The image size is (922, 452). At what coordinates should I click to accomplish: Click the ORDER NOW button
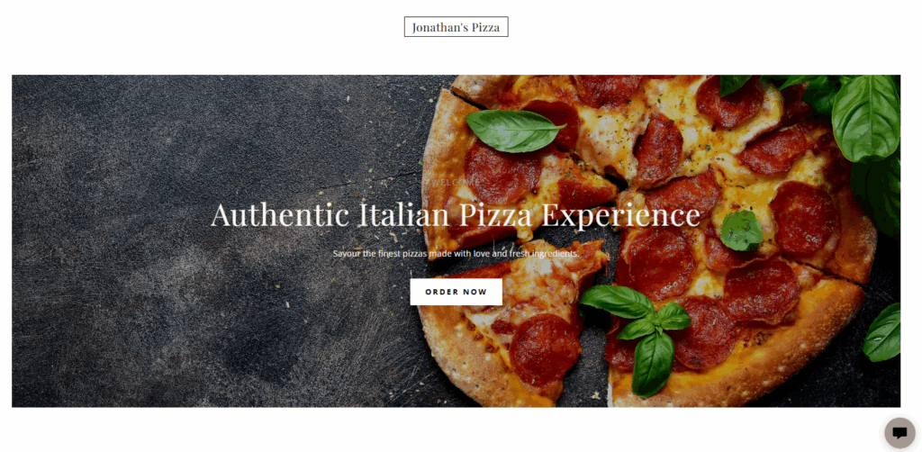pos(456,292)
